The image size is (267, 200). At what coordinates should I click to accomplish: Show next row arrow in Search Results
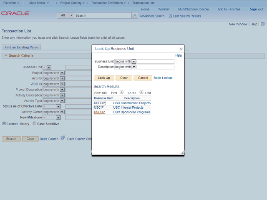click(141, 92)
